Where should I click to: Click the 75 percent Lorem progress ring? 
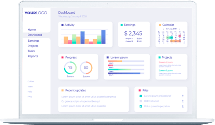[70, 68]
